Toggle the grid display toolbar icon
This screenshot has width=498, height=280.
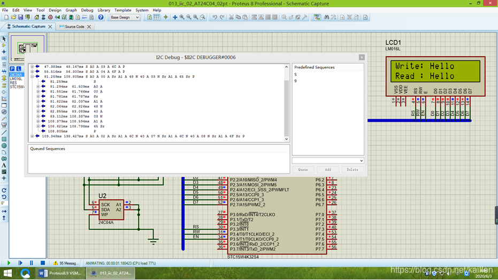point(157,18)
